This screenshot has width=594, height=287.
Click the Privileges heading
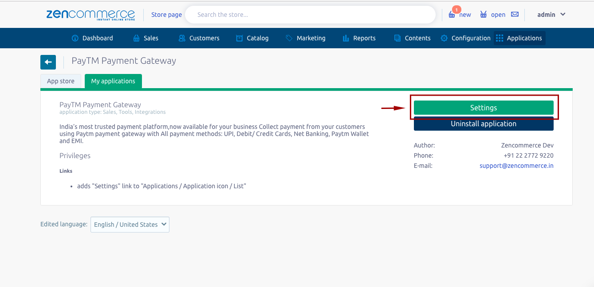[75, 155]
